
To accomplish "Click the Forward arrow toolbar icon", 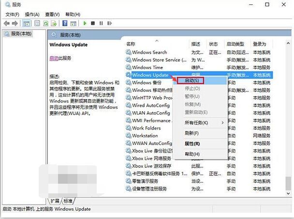I will [15, 23].
